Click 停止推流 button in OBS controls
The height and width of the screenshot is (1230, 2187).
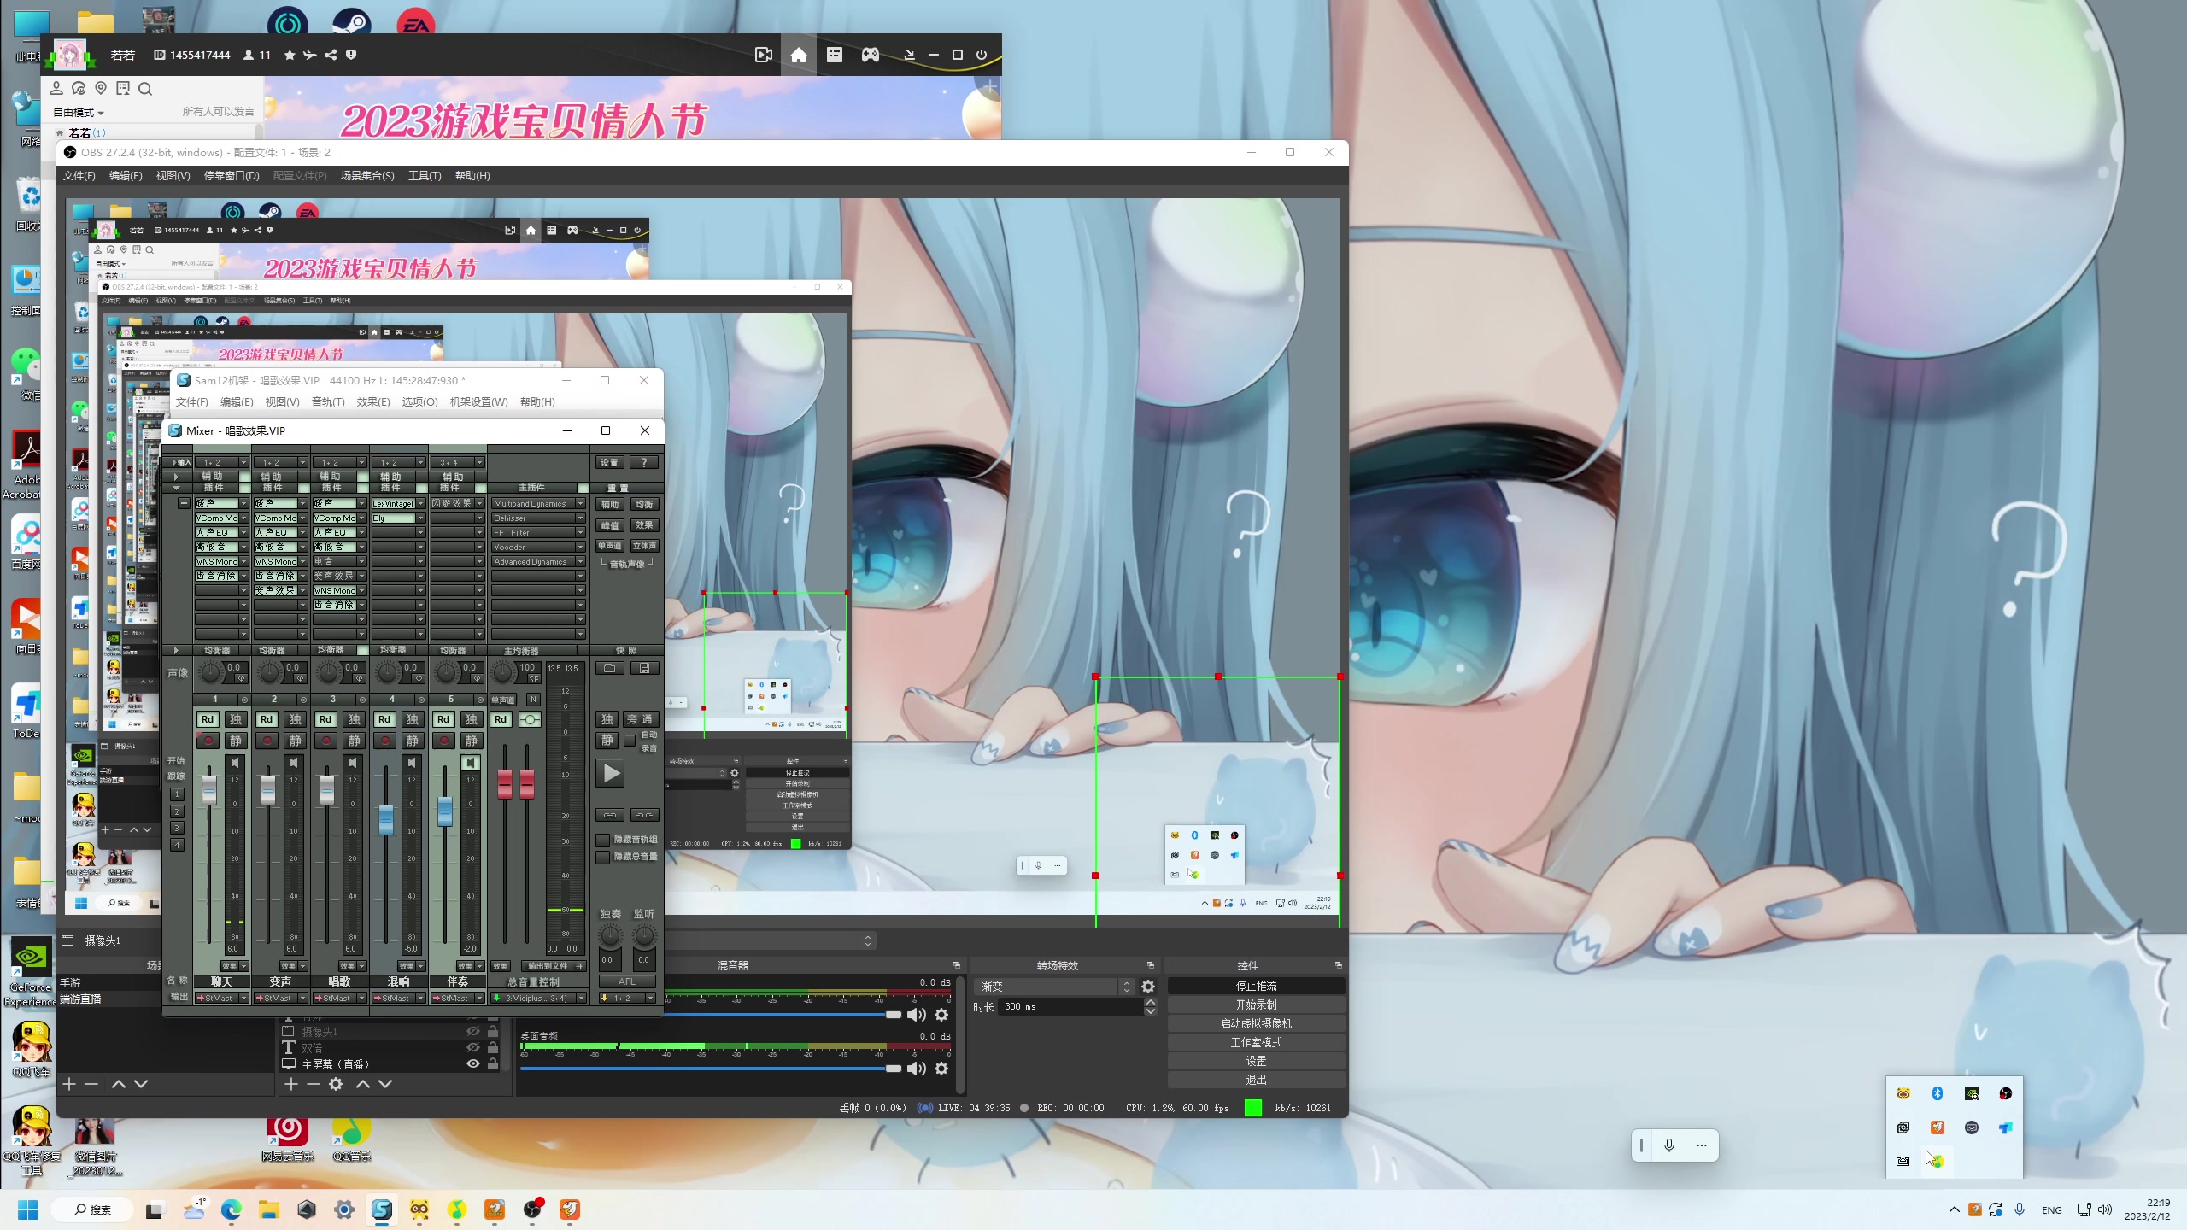pos(1256,987)
